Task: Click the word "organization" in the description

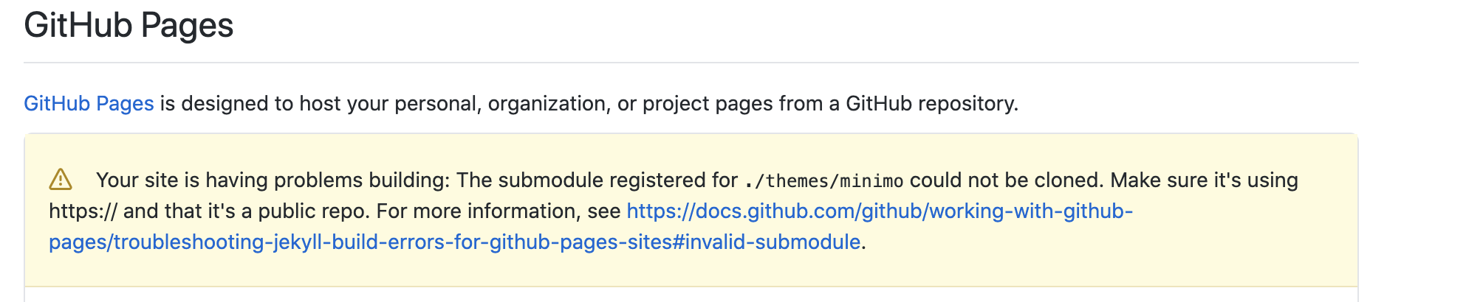Action: pyautogui.click(x=547, y=104)
